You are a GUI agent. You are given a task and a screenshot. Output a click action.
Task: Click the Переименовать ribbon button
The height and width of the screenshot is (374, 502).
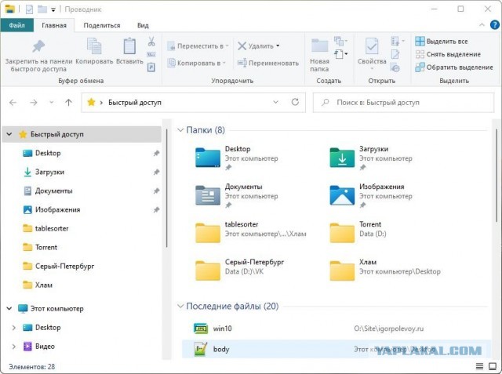coord(268,63)
